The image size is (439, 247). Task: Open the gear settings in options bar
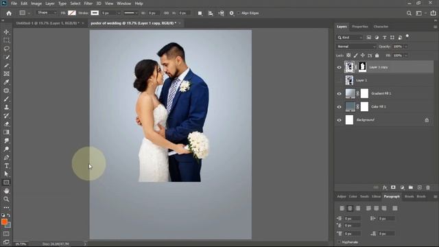point(232,13)
